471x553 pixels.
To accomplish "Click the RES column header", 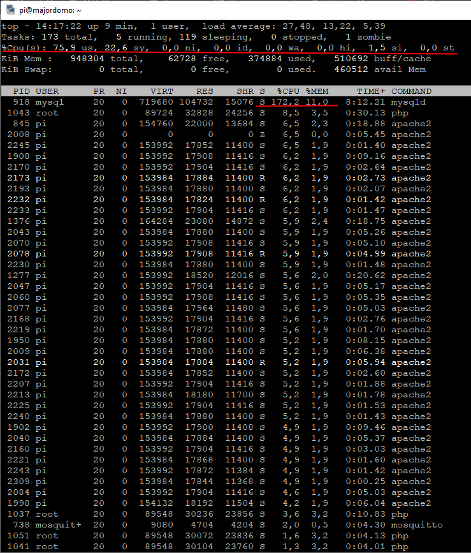I will click(x=205, y=91).
